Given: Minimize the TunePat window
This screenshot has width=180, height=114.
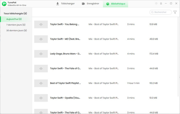Looking at the screenshot, I should click(x=166, y=3).
